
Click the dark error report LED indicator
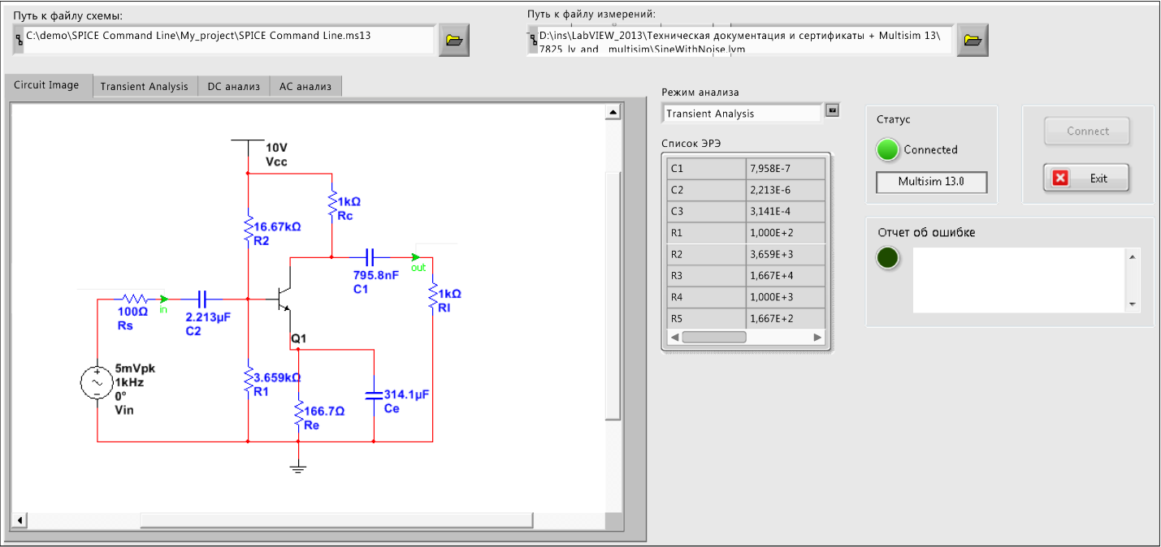point(888,258)
